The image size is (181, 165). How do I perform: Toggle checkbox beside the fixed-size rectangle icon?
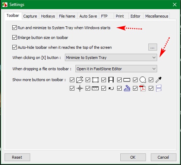(88, 80)
